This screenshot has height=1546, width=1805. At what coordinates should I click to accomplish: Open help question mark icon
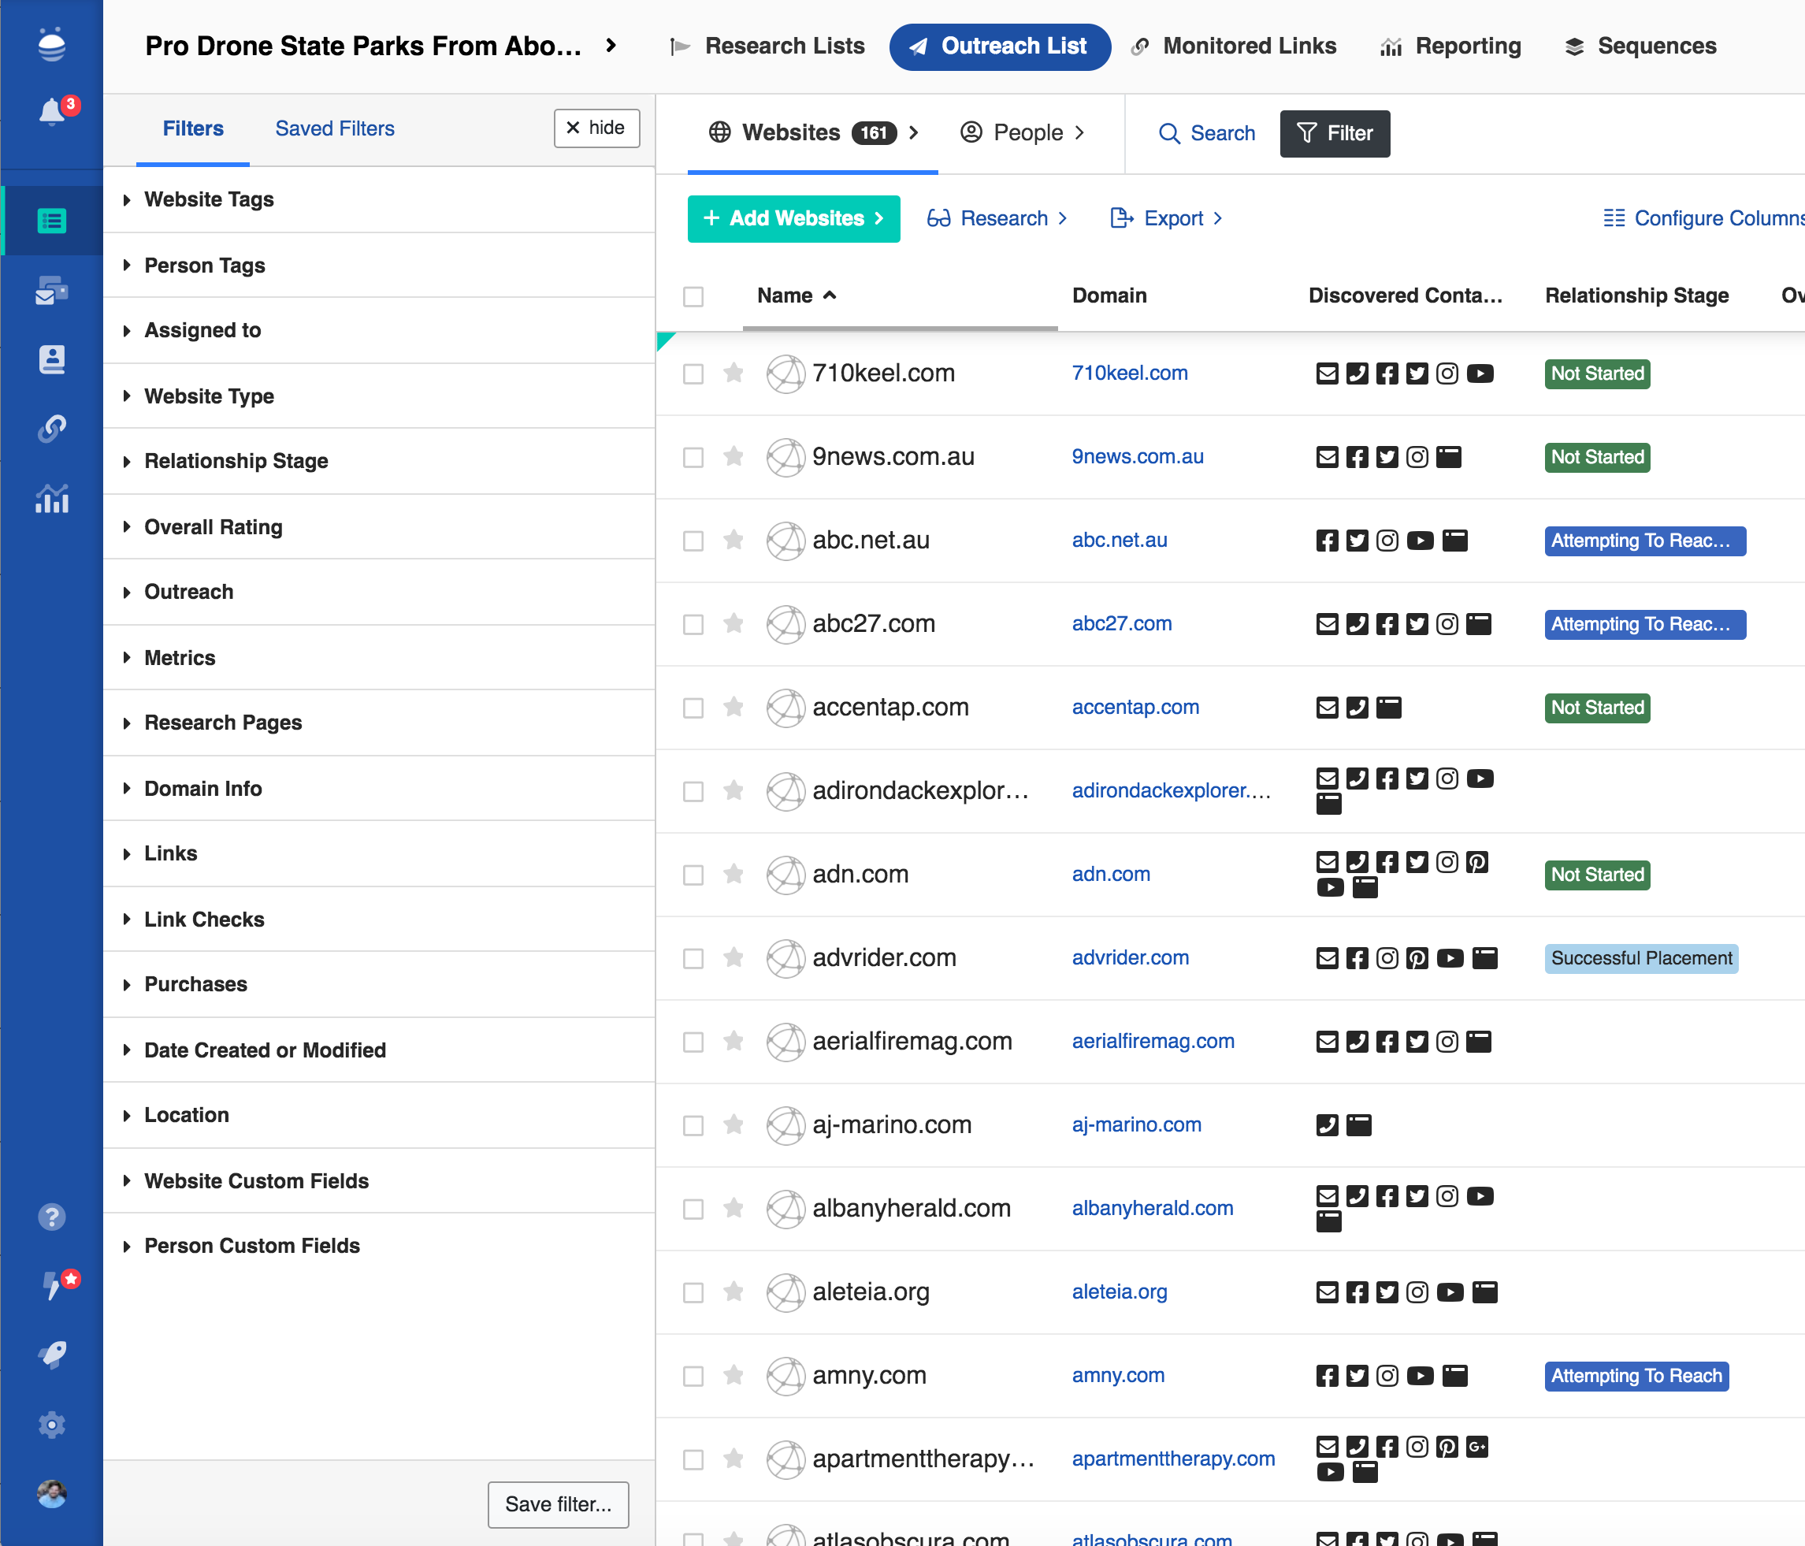pos(51,1217)
